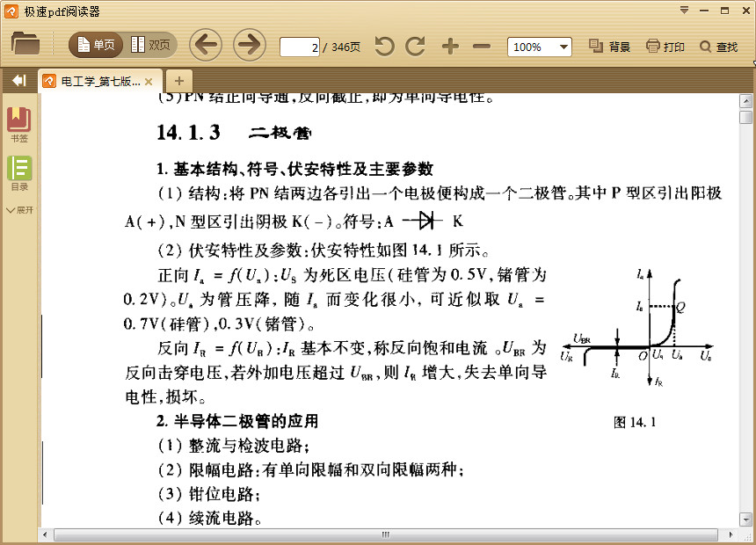The image size is (756, 545).
Task: Collapse the sidebar with the arrow toggle
Action: click(18, 79)
